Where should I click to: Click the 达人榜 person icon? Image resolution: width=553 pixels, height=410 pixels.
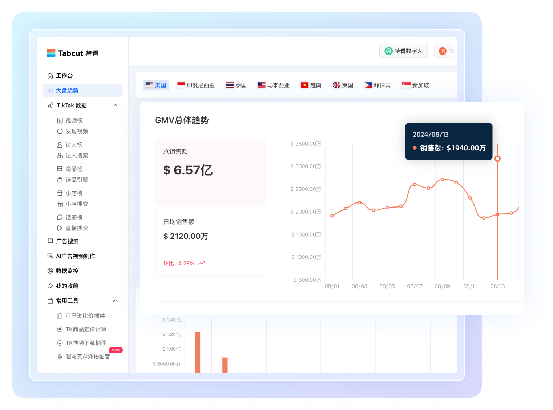60,145
